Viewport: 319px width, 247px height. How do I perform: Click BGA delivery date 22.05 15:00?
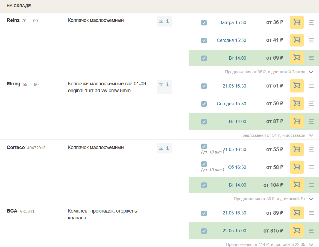pos(234,231)
